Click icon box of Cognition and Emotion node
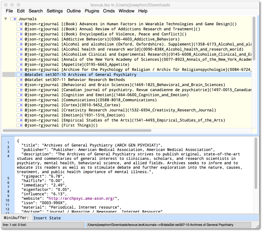The image size is (262, 231). pyautogui.click(x=20, y=95)
